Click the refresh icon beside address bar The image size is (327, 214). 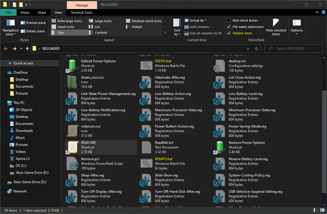pos(256,49)
